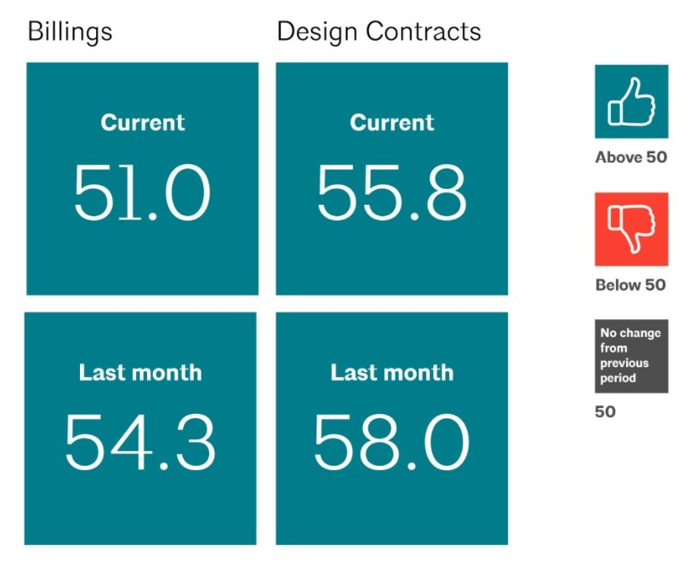Screen dimensions: 678x562
Task: Select Last month label under Design Contracts
Action: [x=391, y=372]
